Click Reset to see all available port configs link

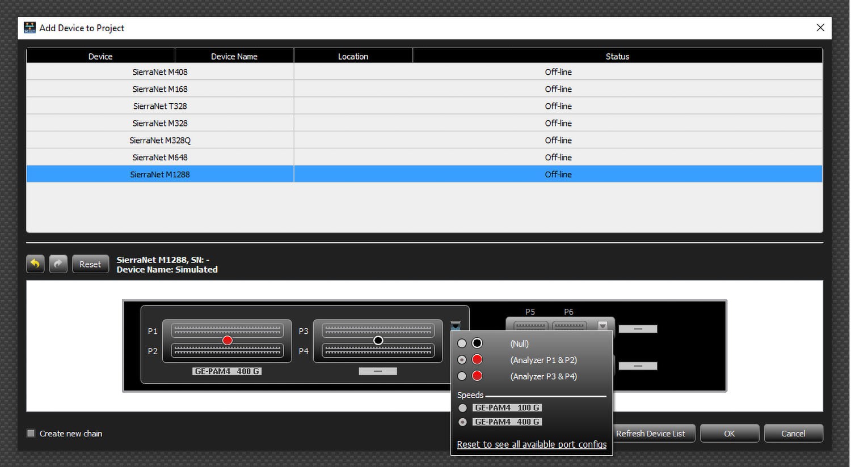pyautogui.click(x=532, y=444)
